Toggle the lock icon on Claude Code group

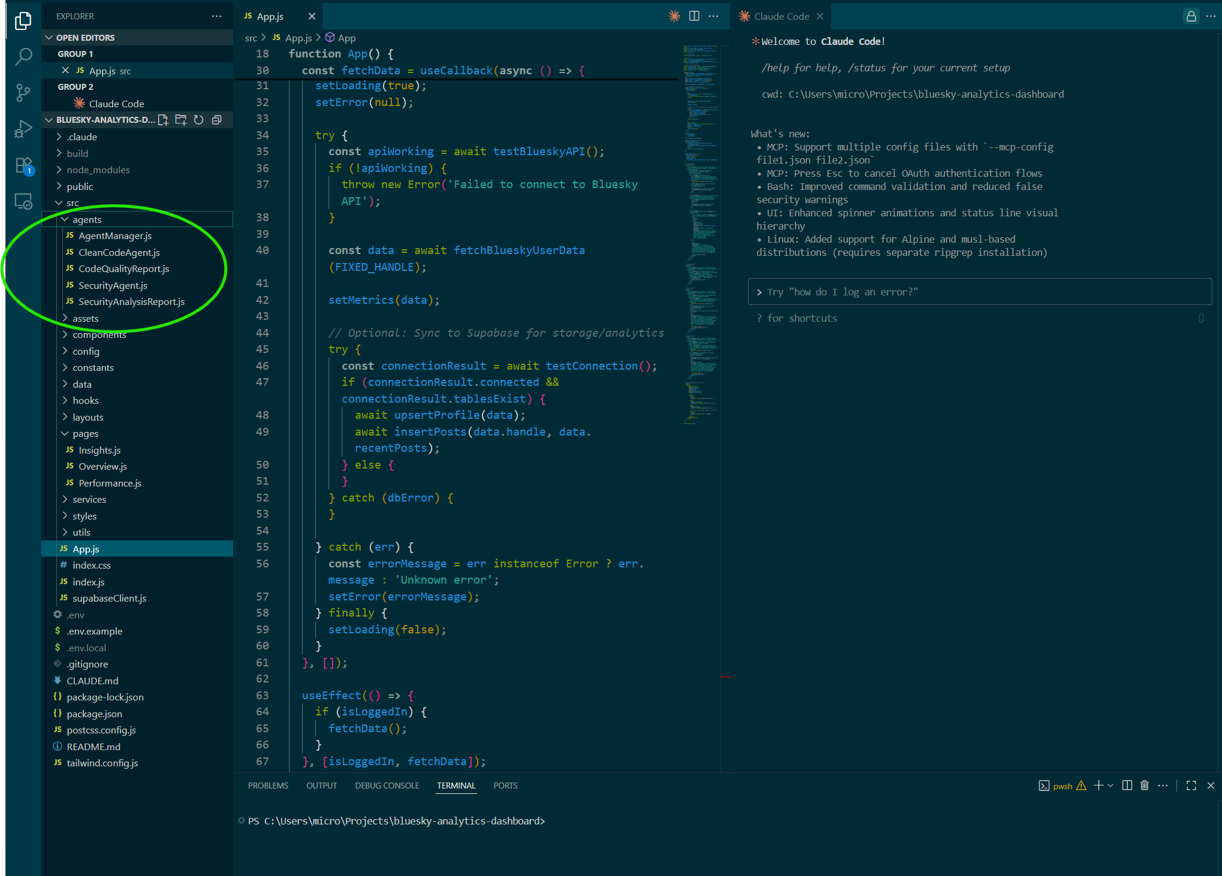pyautogui.click(x=1191, y=16)
